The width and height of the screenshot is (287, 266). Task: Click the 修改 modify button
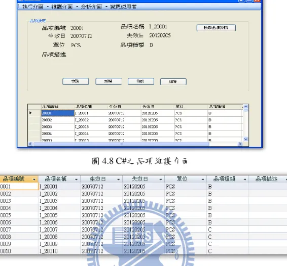coord(141,81)
